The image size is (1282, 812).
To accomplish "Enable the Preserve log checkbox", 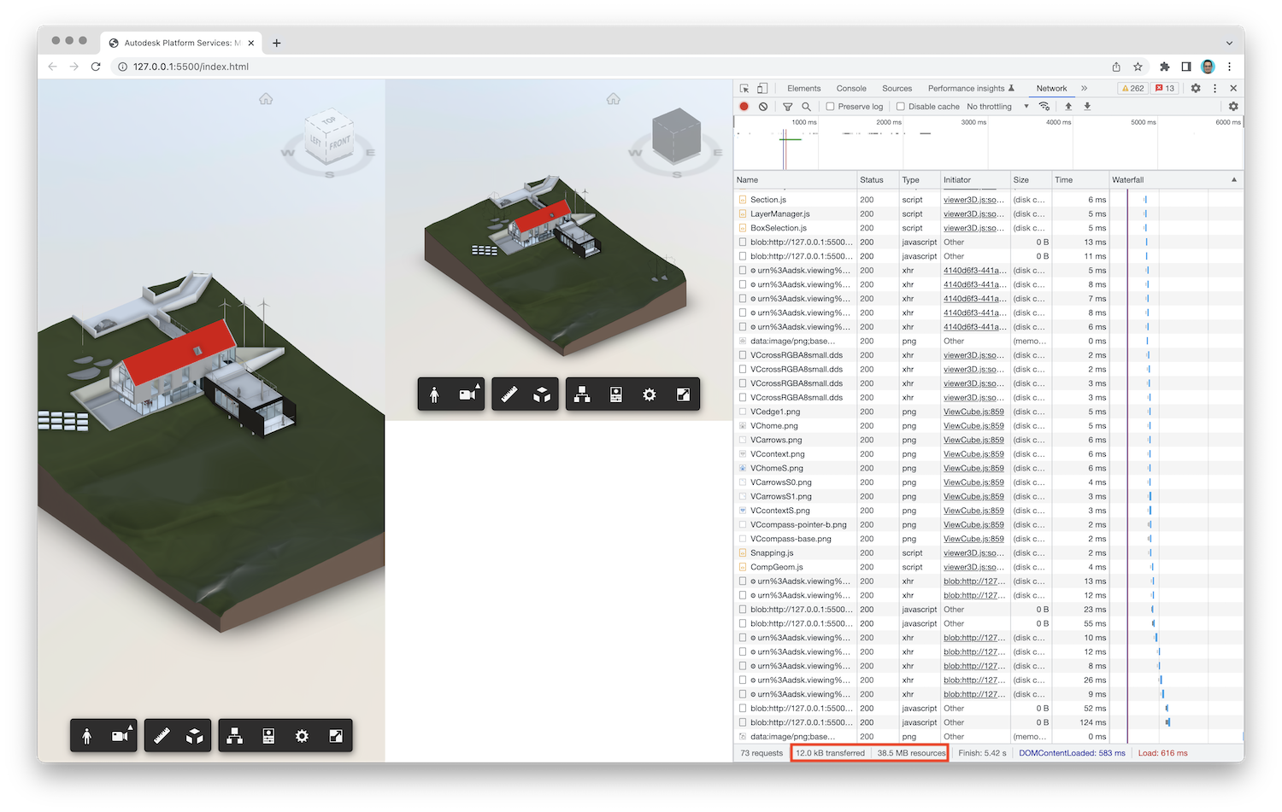I will tap(830, 106).
